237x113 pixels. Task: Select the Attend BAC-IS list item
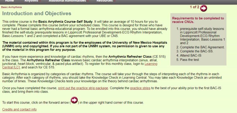(x=191, y=56)
